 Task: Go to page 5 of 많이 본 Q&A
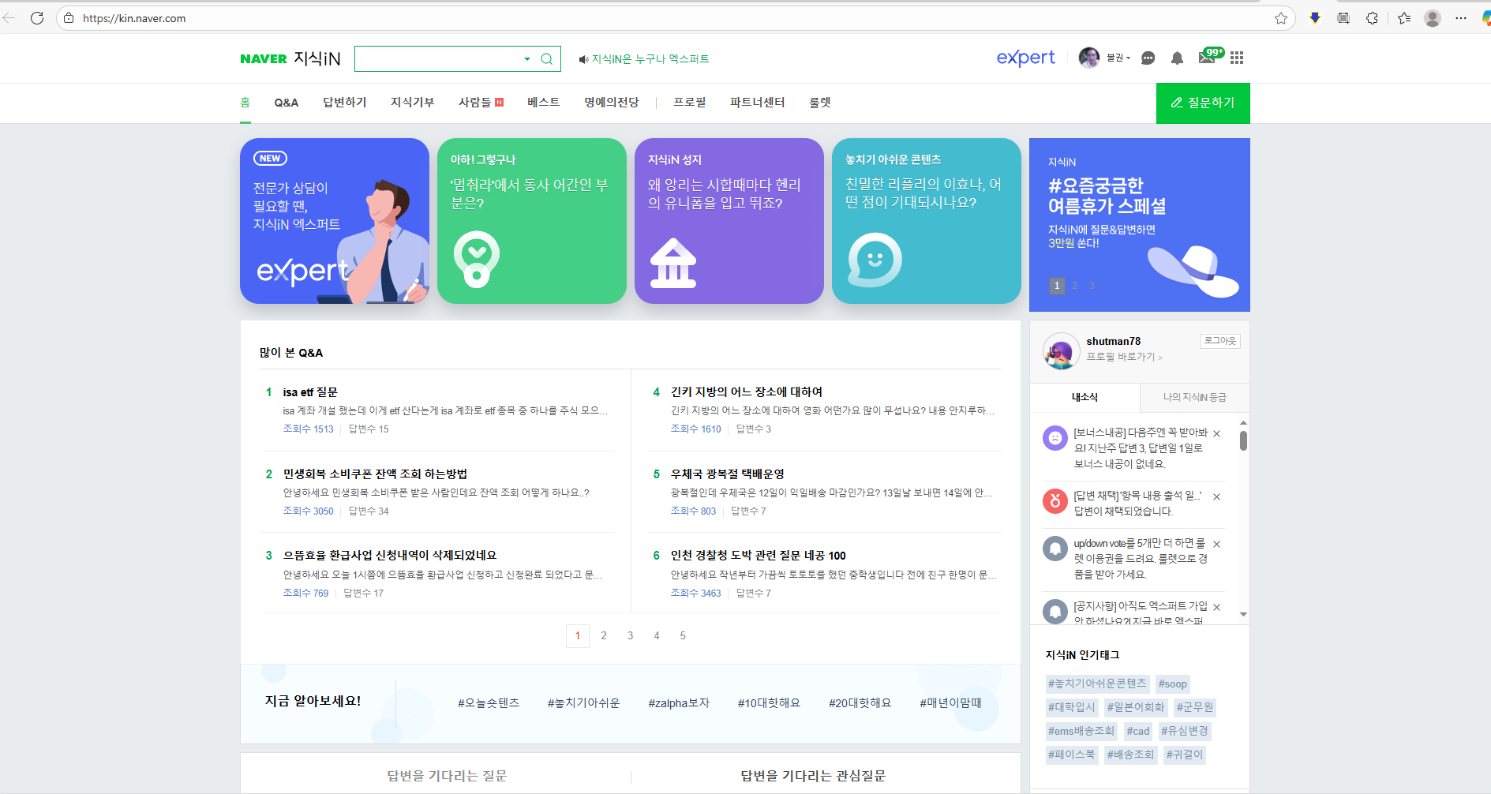(x=683, y=635)
